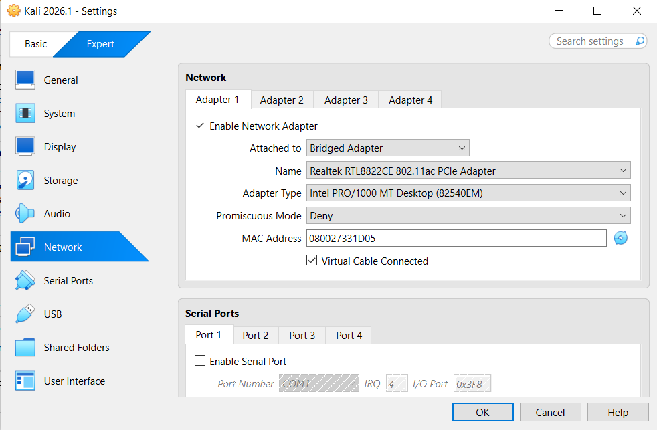Go to the Audio settings category

click(57, 214)
